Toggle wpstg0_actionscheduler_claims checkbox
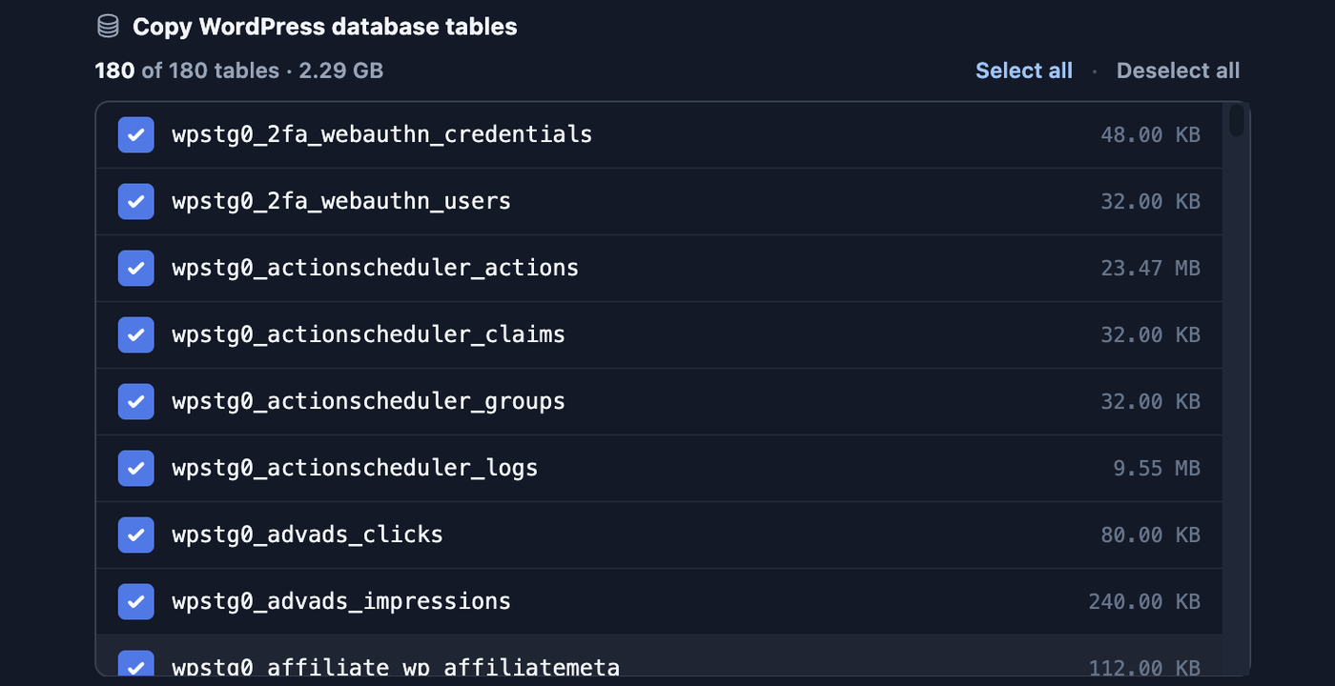The height and width of the screenshot is (686, 1335). 135,334
